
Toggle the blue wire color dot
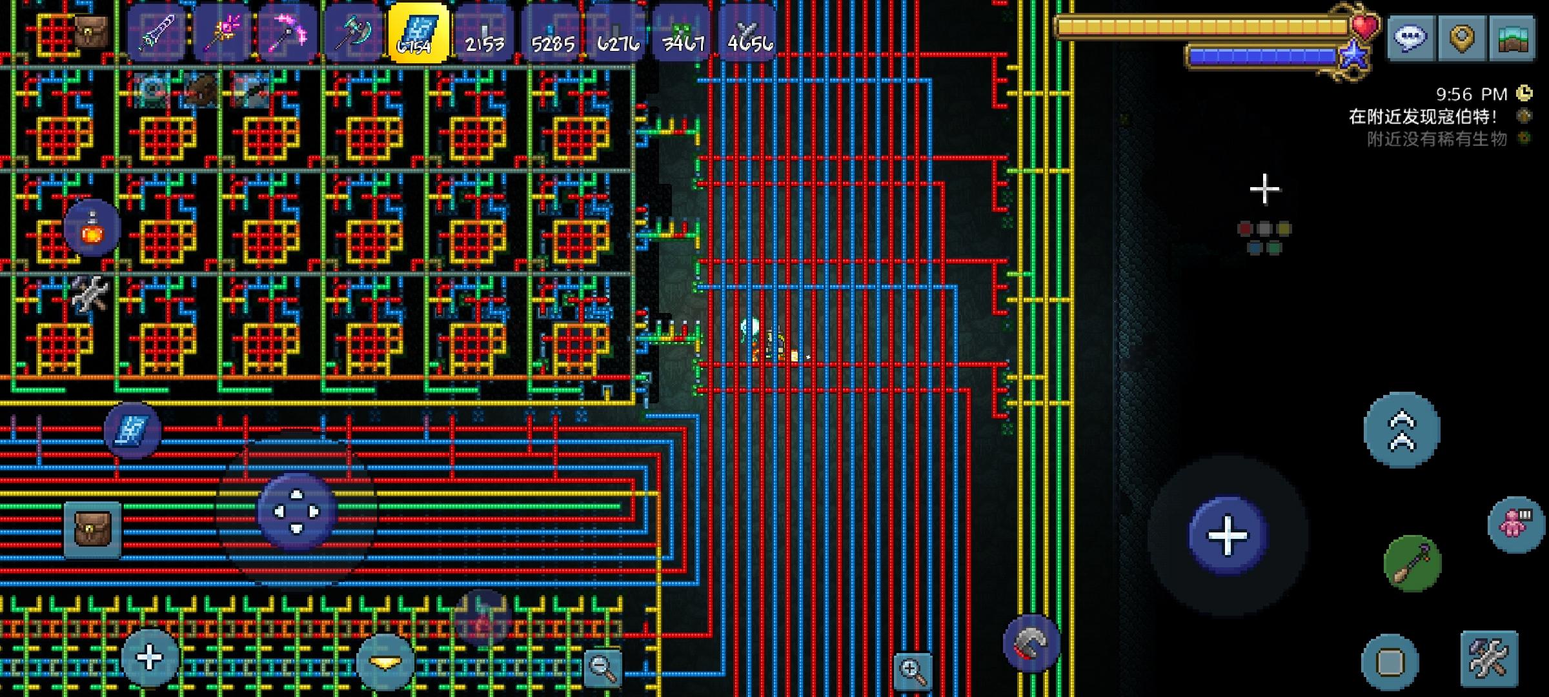click(x=1255, y=247)
